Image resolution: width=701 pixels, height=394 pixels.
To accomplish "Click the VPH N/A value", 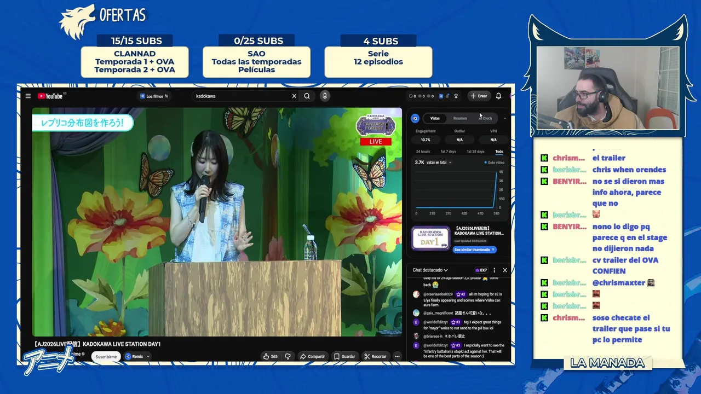I will coord(493,140).
